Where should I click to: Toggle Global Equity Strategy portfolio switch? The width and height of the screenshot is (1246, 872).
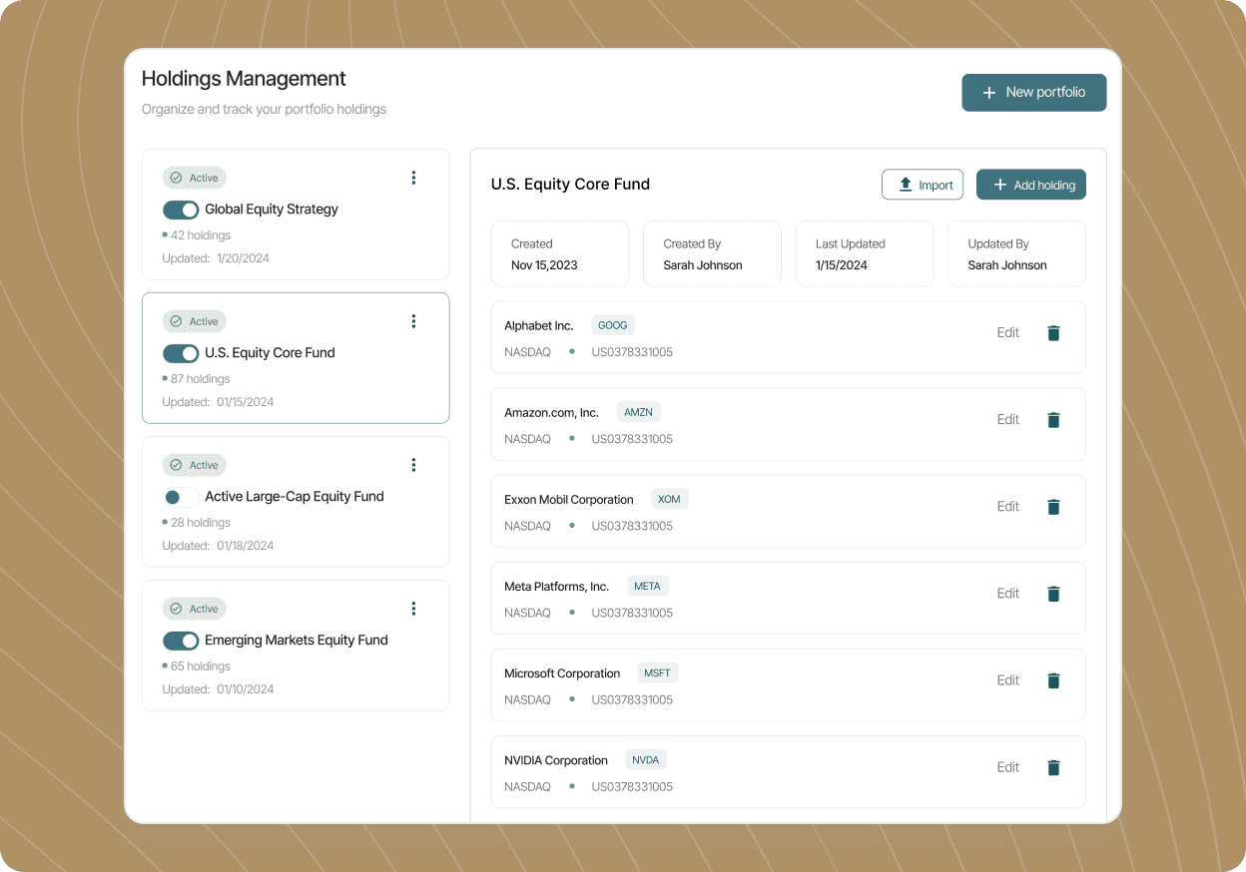[181, 210]
